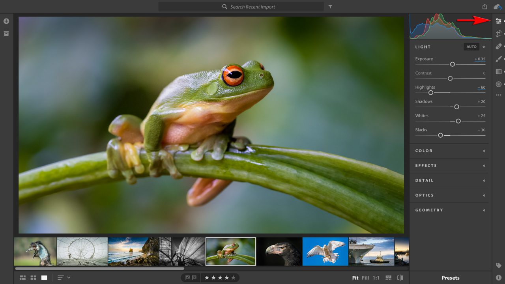Add photos with the plus icon
The height and width of the screenshot is (284, 505).
click(6, 21)
